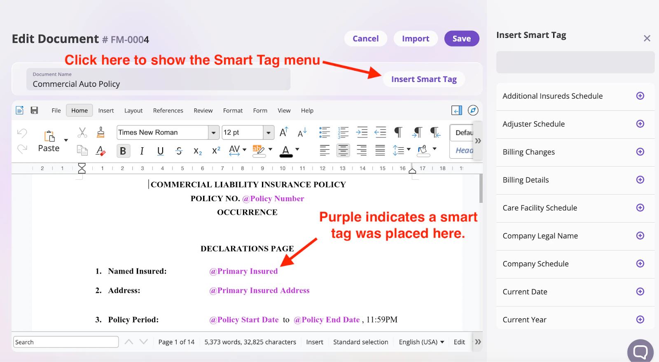Viewport: 659px width, 362px height.
Task: Click the Document Name input field
Action: 159,79
